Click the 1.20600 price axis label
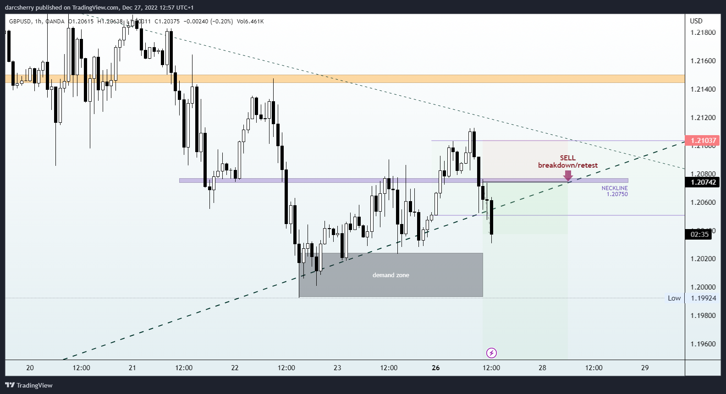This screenshot has width=726, height=394. (703, 202)
